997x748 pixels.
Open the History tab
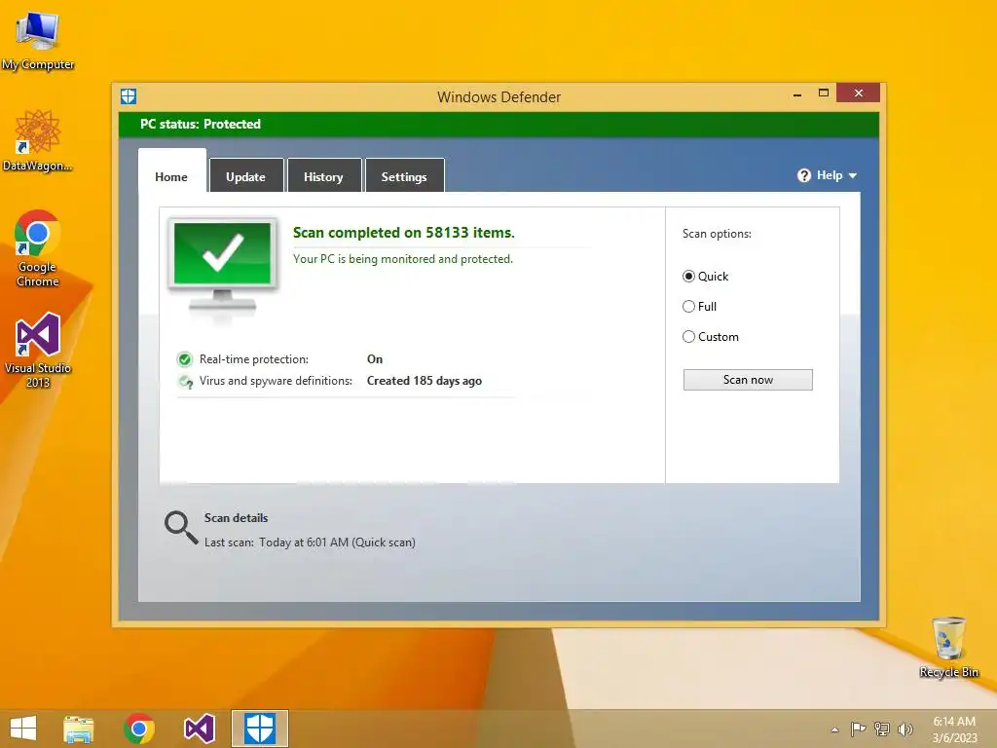point(323,175)
